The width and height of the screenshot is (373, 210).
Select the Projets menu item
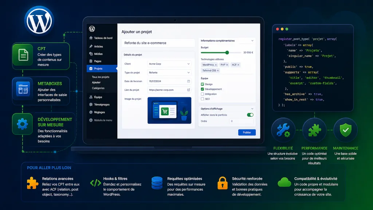pyautogui.click(x=102, y=69)
